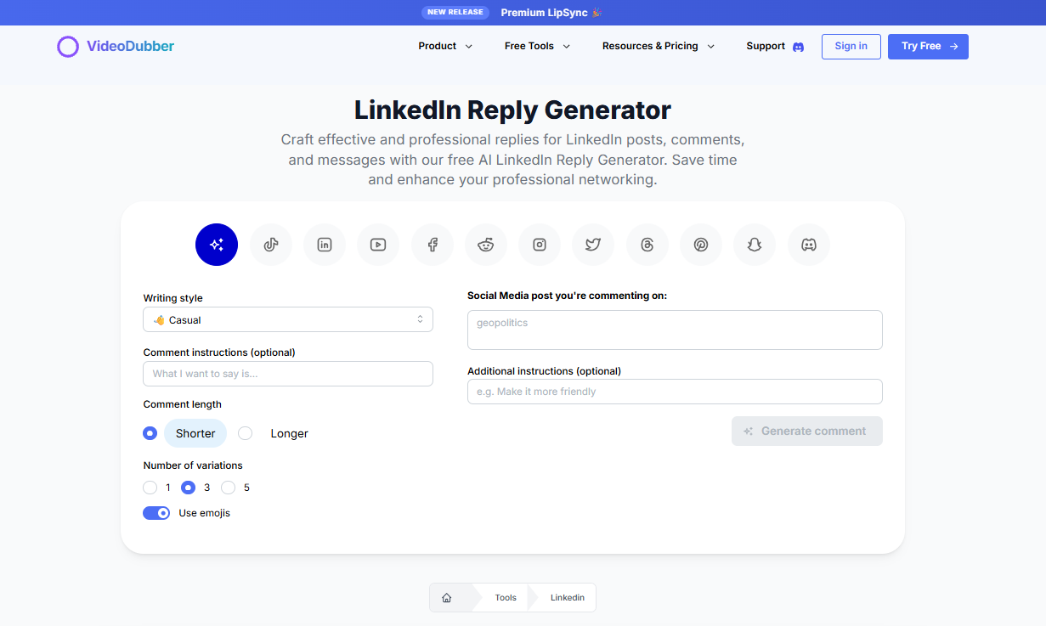Choose the LinkedIn platform icon
The image size is (1046, 626).
[x=325, y=245]
